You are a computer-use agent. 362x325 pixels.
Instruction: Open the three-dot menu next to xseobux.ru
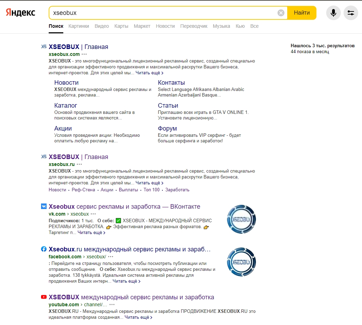79,164
